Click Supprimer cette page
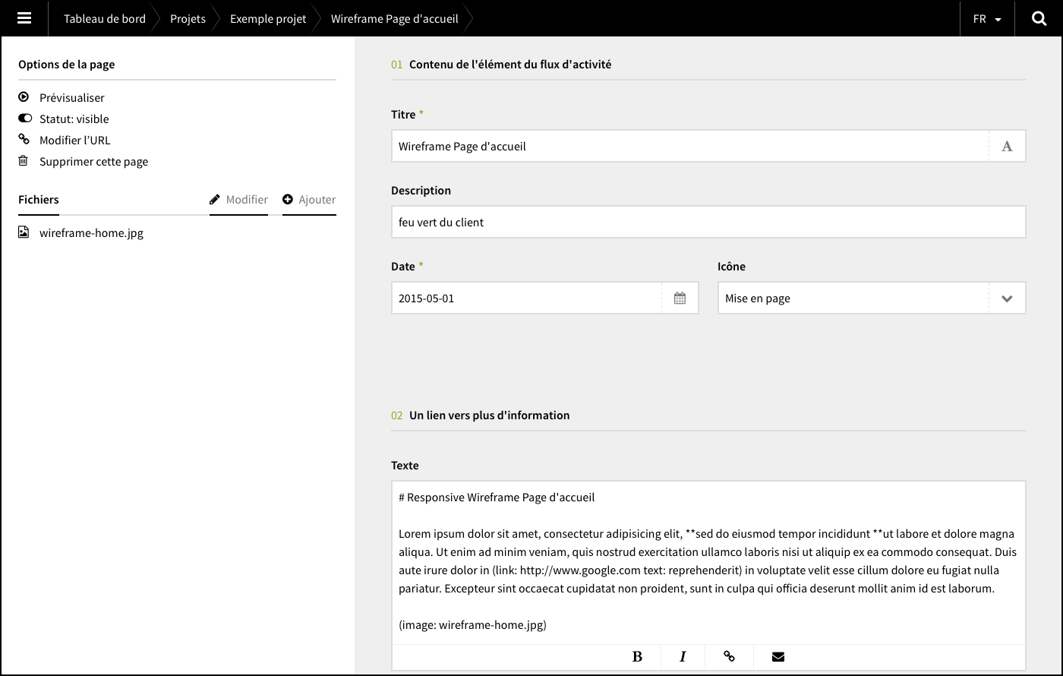Viewport: 1063px width, 676px height. (94, 161)
